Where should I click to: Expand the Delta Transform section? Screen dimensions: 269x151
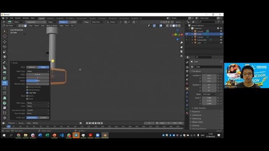click(x=200, y=108)
